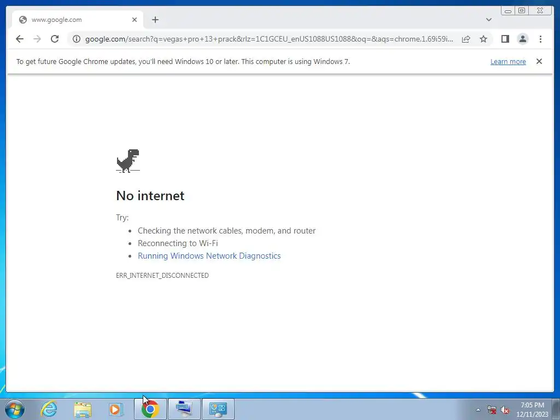Open the Windows Start orb

tap(15, 409)
